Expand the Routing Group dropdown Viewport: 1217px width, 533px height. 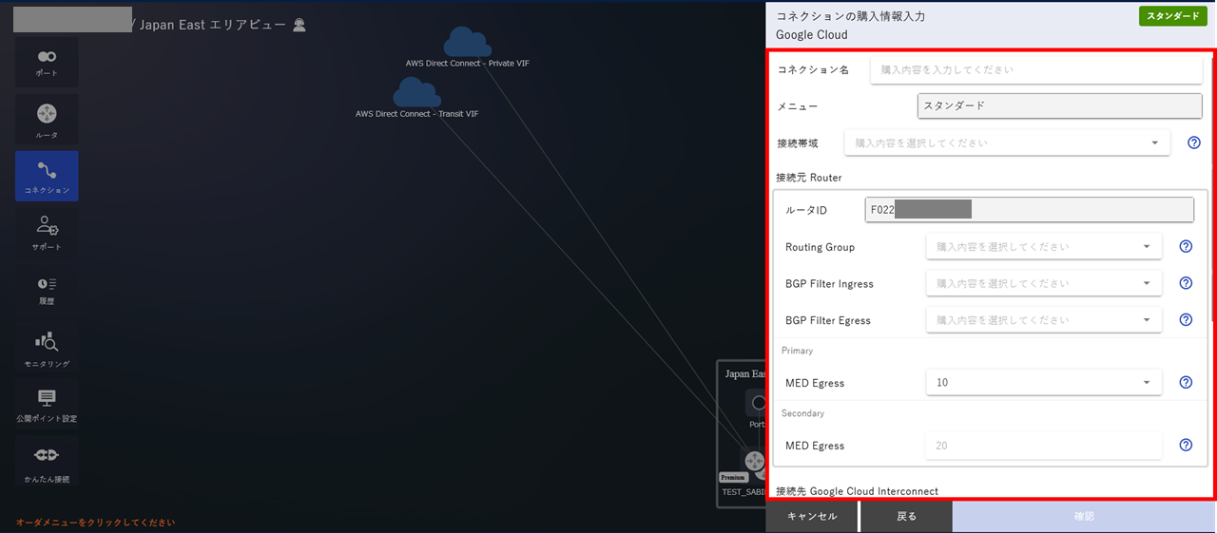1044,246
